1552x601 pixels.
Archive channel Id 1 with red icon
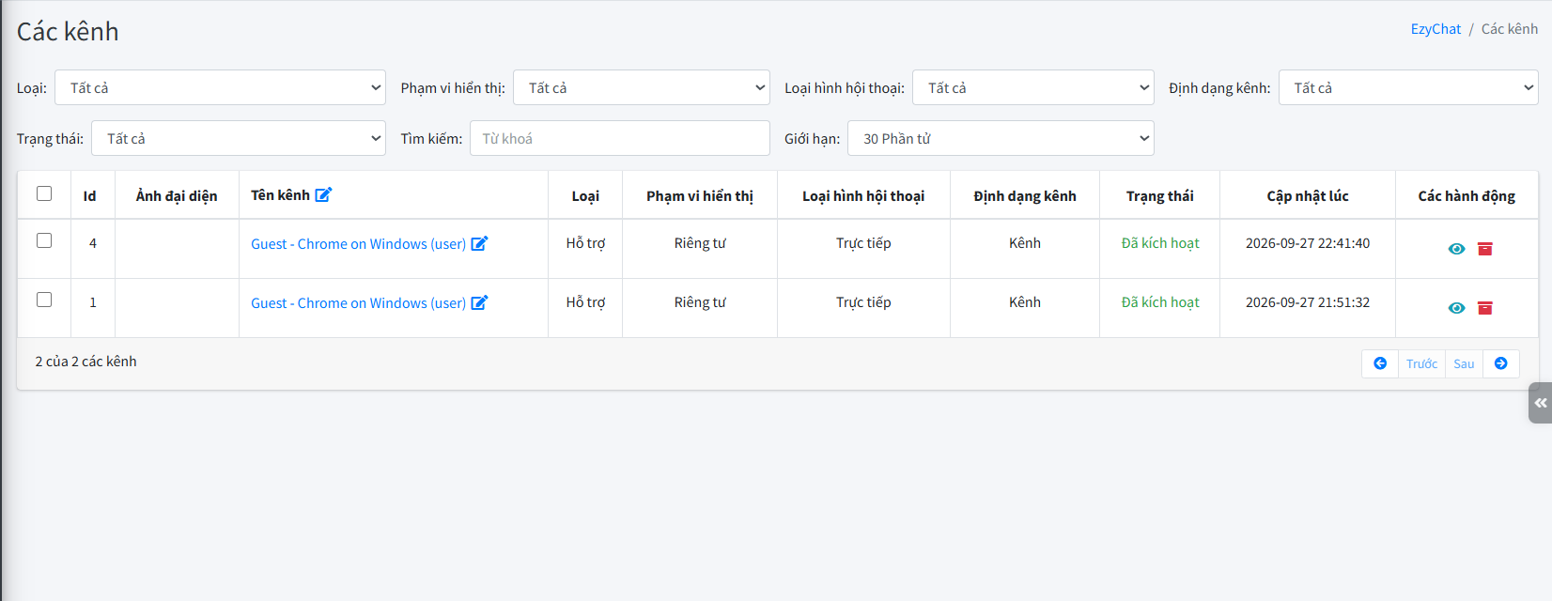tap(1485, 308)
